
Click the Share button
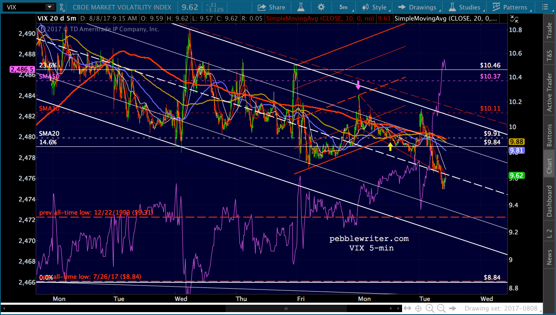(x=271, y=7)
